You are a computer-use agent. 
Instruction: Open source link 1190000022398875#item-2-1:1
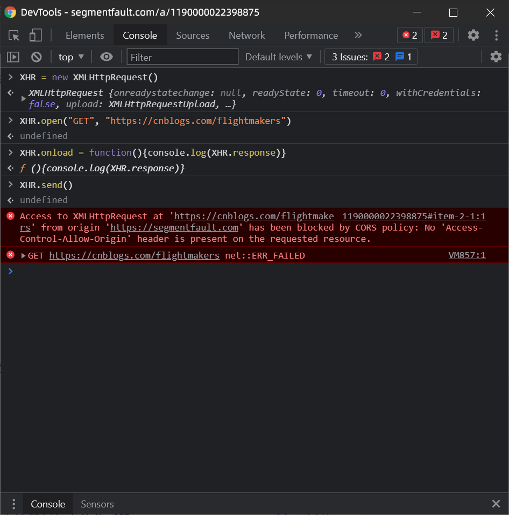pos(414,216)
